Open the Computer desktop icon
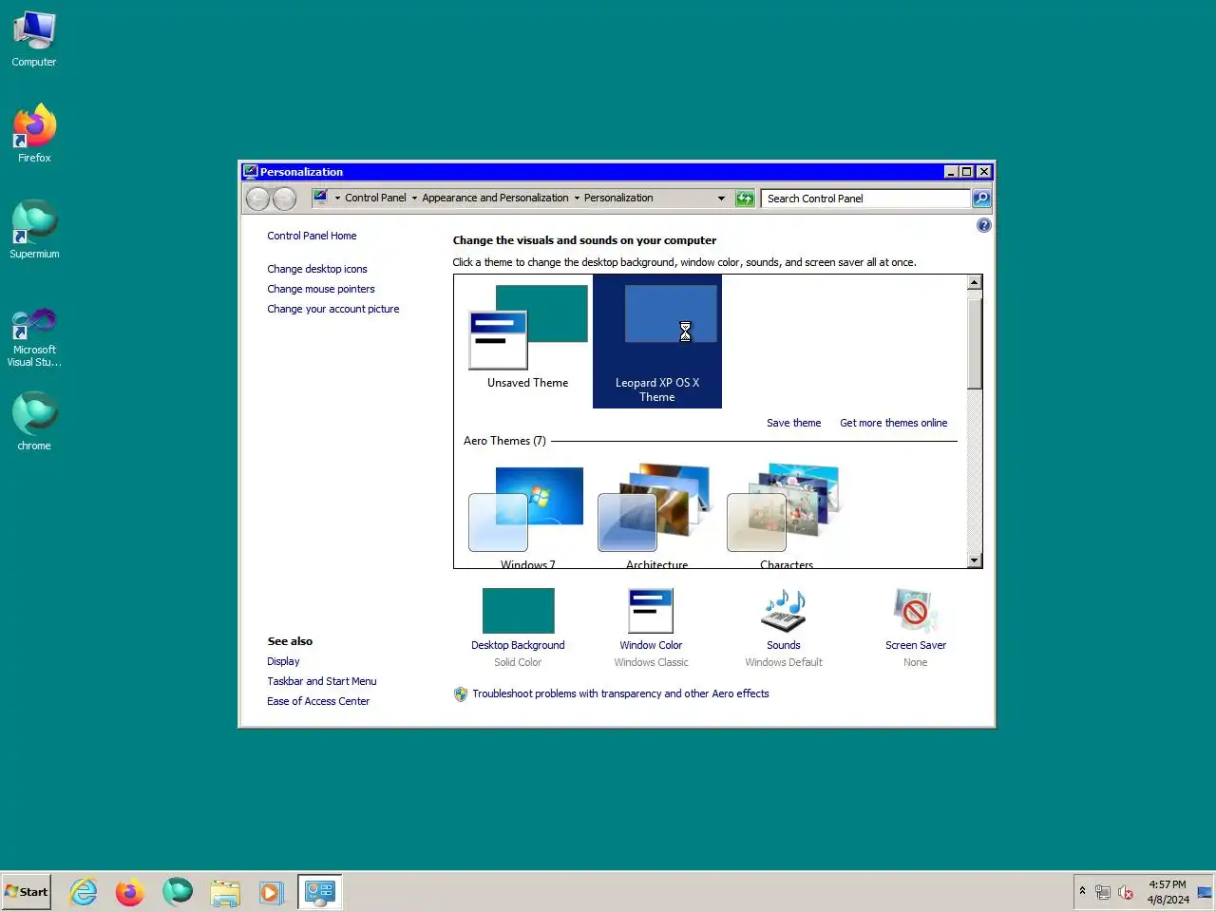Screen dimensions: 1216x912 pos(34,39)
